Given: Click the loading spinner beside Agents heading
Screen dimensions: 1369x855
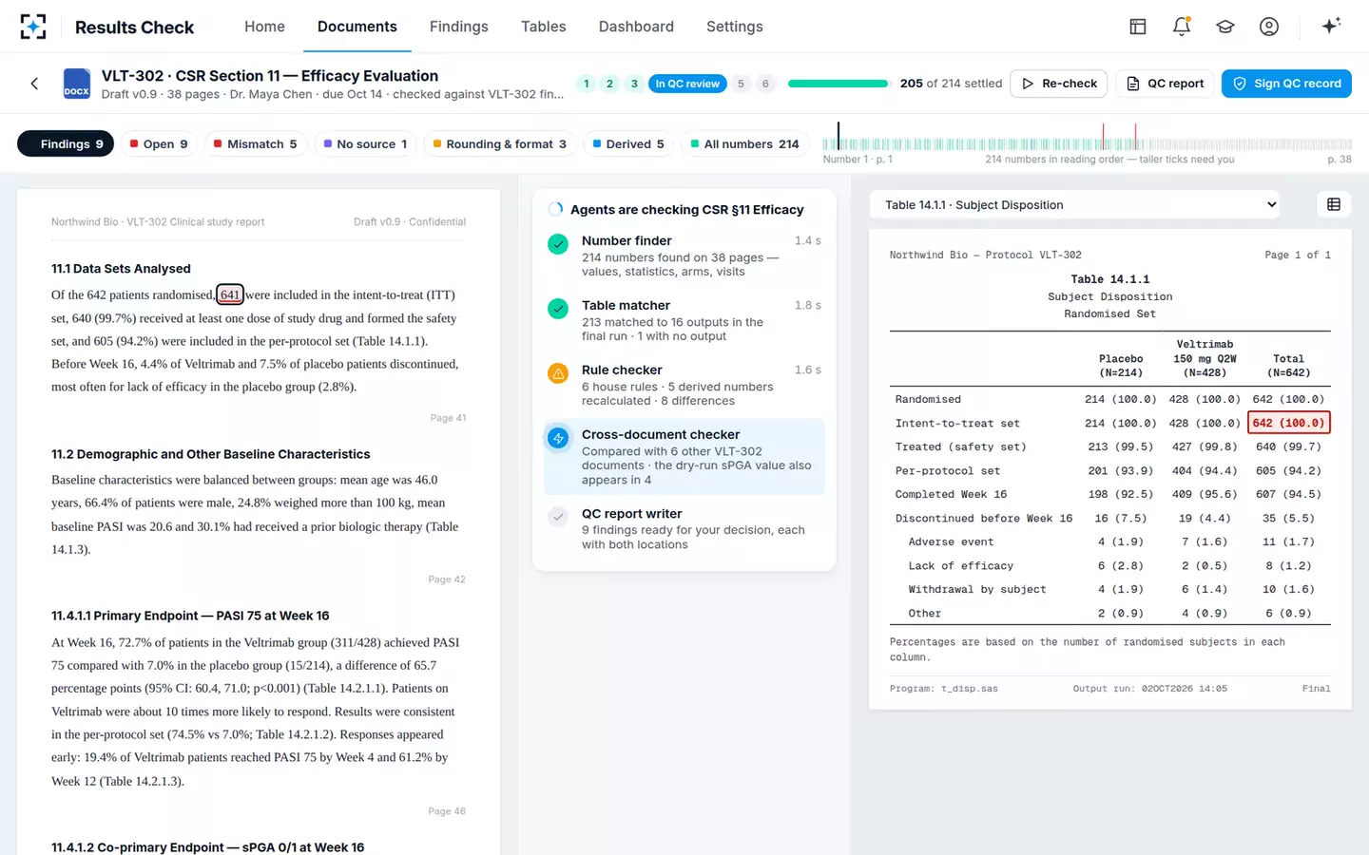Looking at the screenshot, I should [555, 209].
